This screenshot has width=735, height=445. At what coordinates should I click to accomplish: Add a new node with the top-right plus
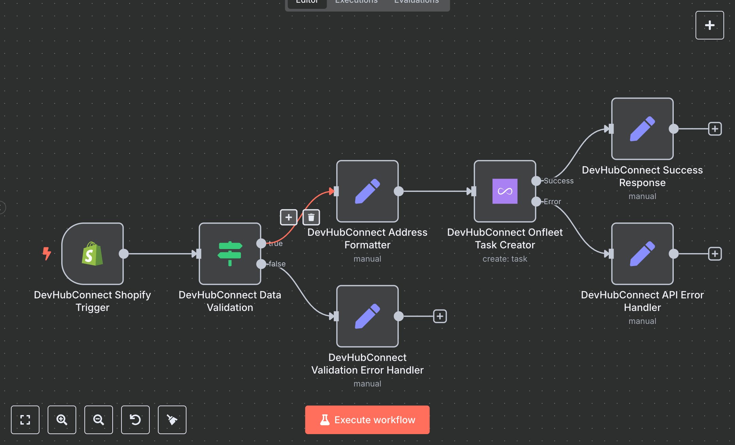709,25
